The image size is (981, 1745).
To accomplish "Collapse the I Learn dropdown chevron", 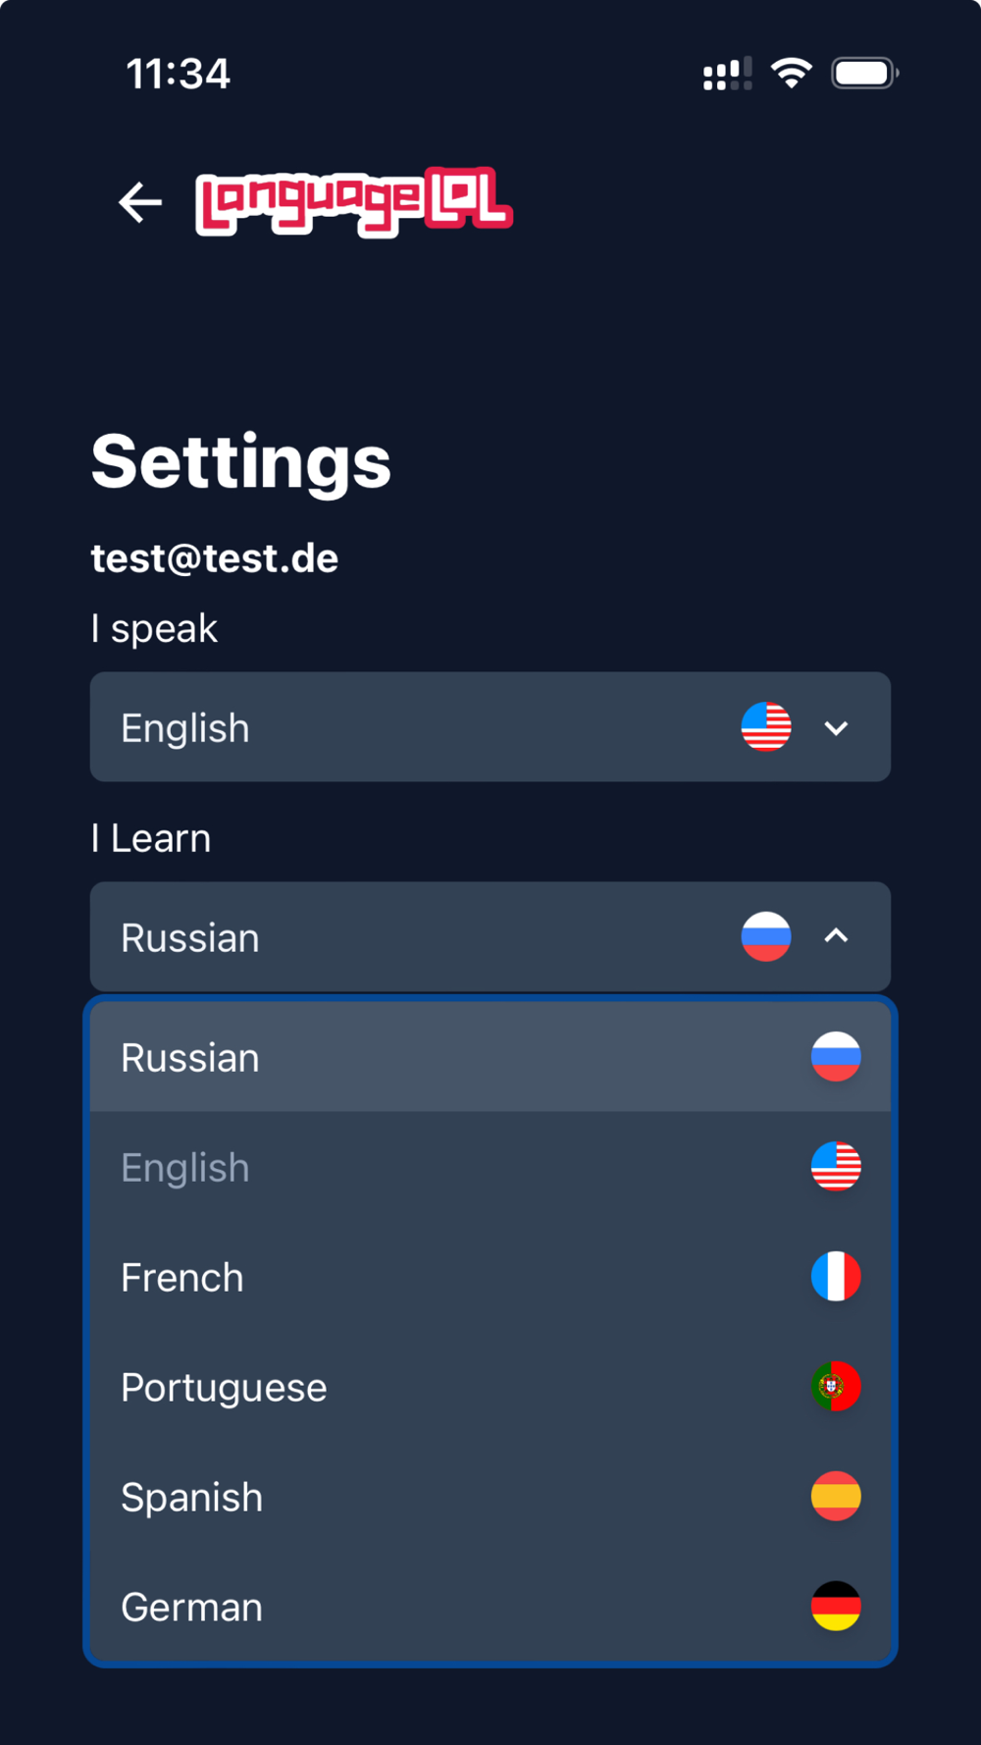I will (x=836, y=936).
